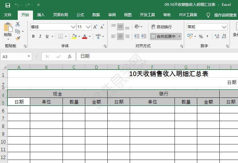Apply the red font color A
Image resolution: width=238 pixels, height=163 pixels.
(x=85, y=36)
